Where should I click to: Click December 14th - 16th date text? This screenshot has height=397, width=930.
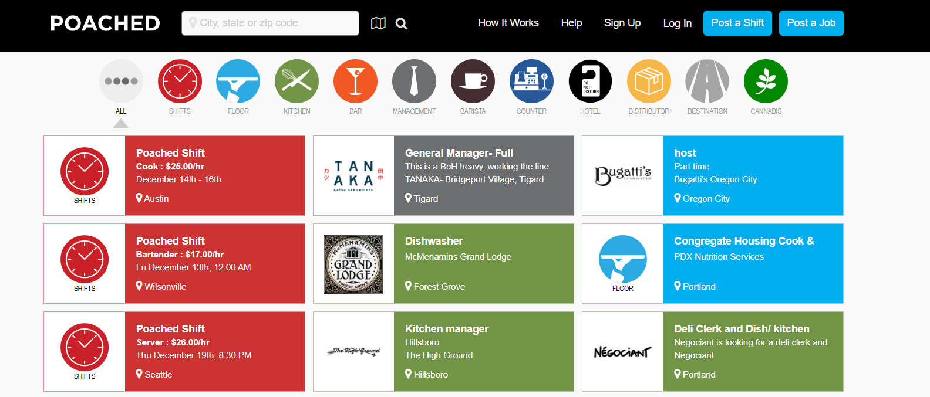pos(178,179)
